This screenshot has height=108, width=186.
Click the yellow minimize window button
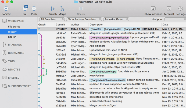point(7,2)
